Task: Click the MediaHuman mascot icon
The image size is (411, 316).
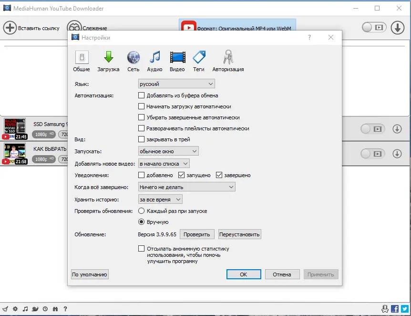Action: 385,309
